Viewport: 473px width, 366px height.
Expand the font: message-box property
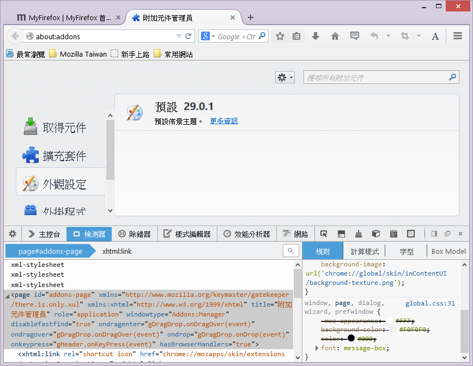(x=317, y=348)
